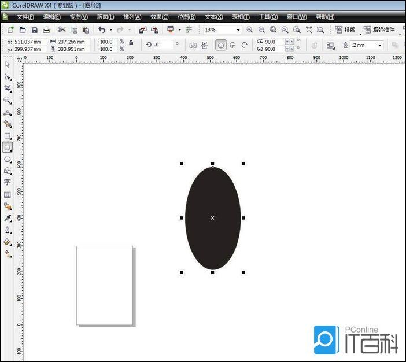Screen dimensions: 406x362
Task: Click the Export icon
Action: (154, 29)
